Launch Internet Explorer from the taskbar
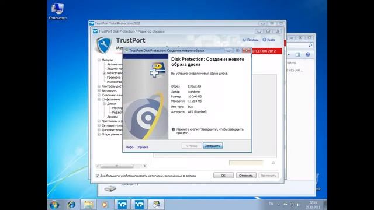This screenshot has height=210, width=374. coord(71,205)
